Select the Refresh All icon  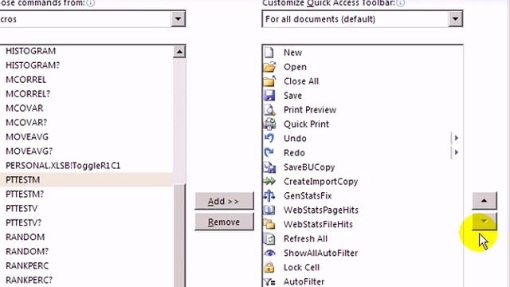pos(269,238)
